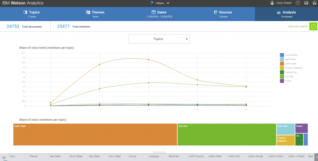Toggle General Hux legend swatch
Viewport: 318px width, 161px height.
click(x=282, y=72)
